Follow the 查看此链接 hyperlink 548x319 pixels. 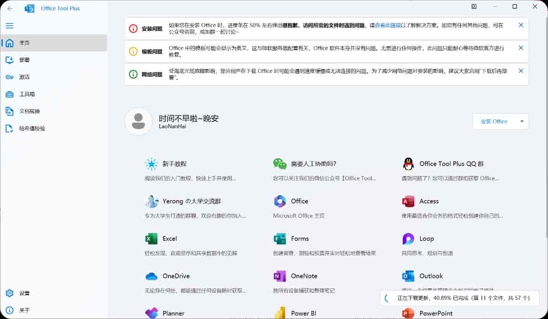click(x=388, y=26)
